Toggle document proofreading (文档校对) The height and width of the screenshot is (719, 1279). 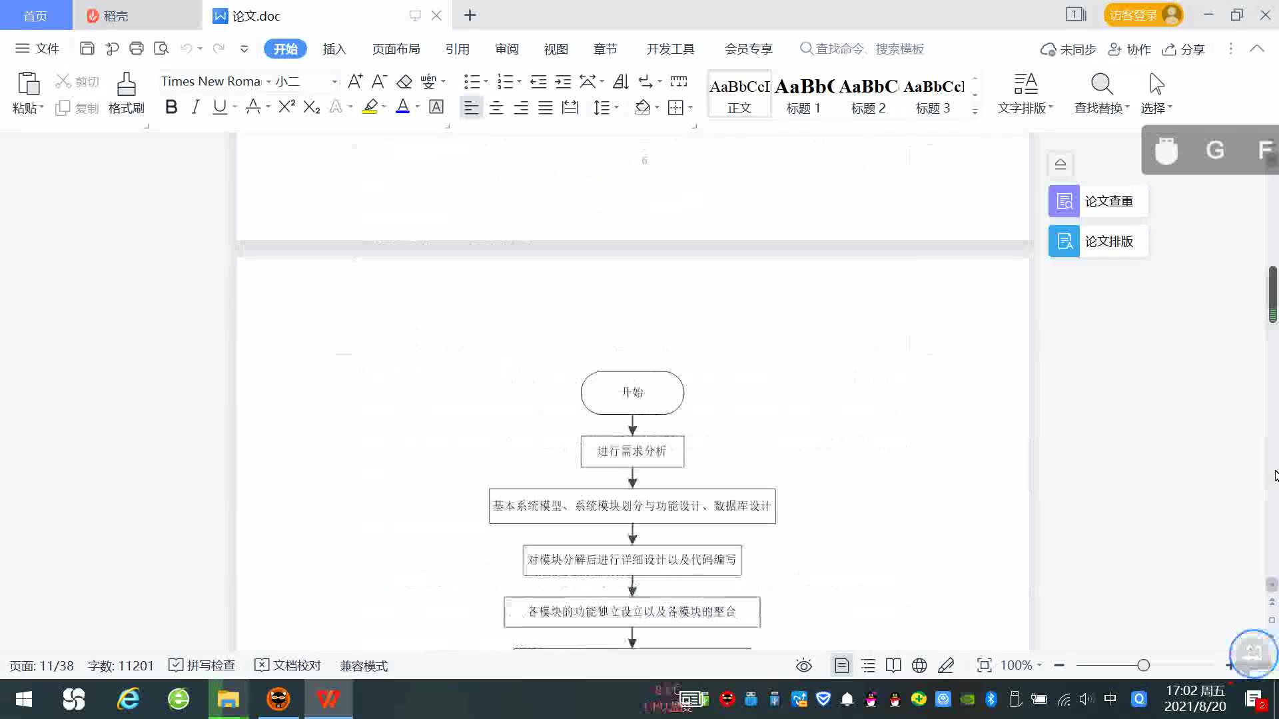(288, 665)
